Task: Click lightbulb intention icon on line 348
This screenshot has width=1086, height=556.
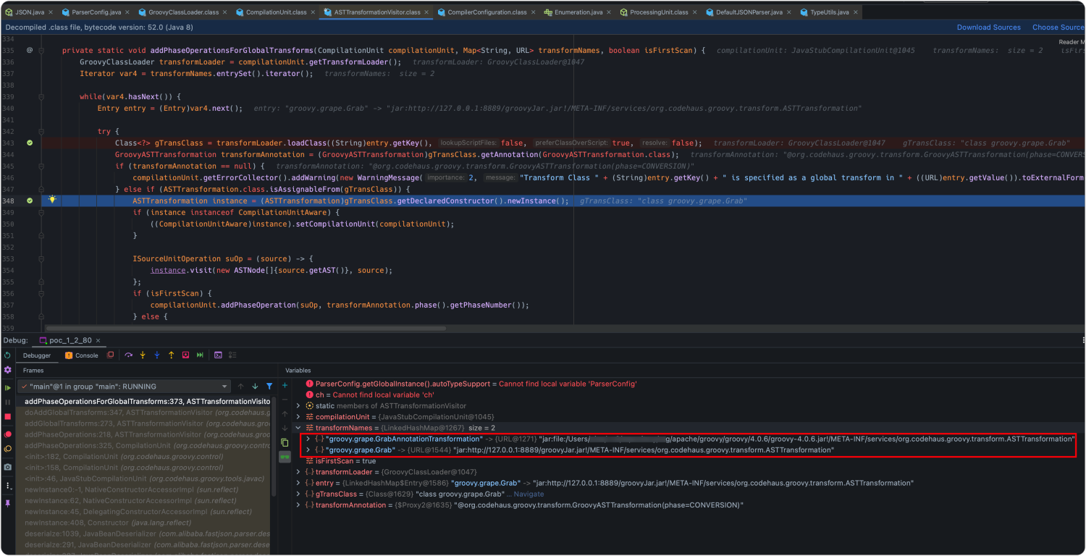Action: point(52,200)
